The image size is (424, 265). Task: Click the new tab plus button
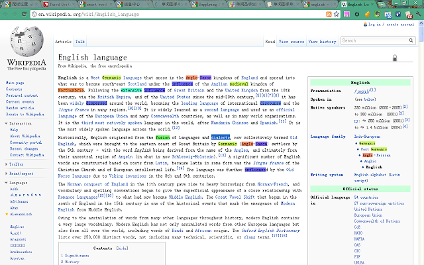(382, 5)
